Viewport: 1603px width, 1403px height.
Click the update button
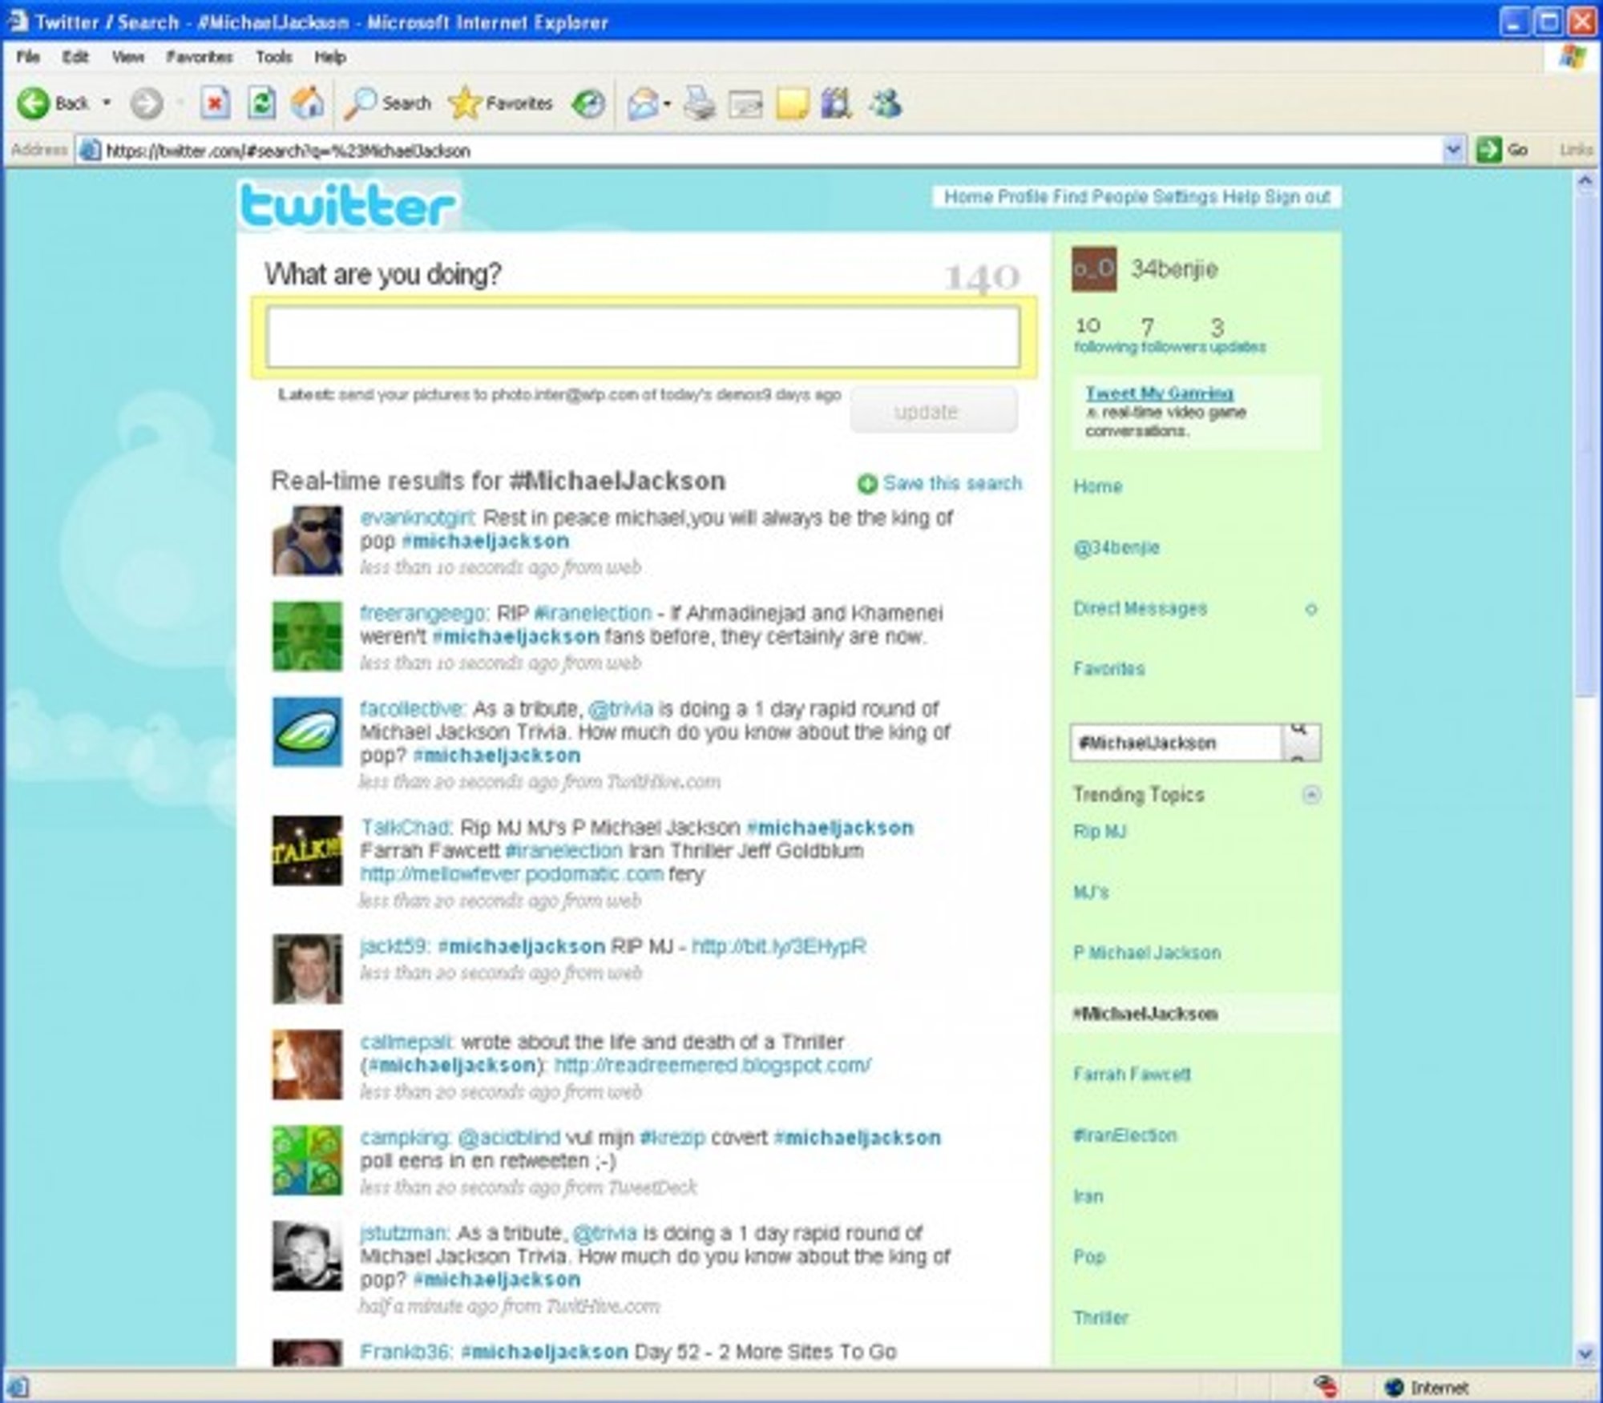[934, 411]
